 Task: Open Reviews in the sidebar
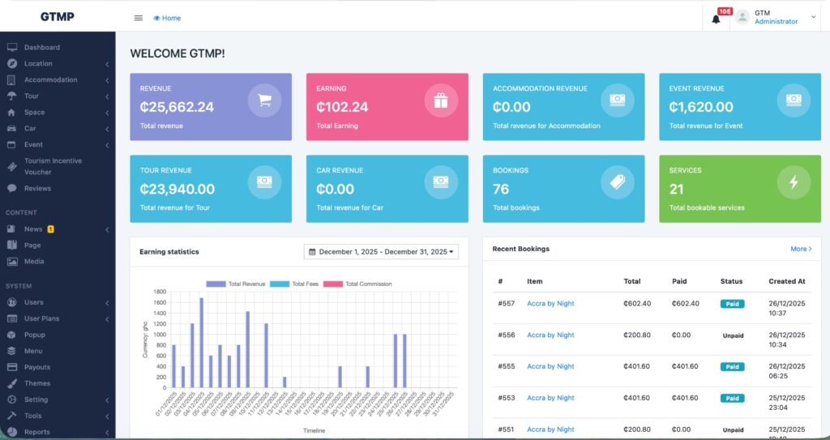(x=37, y=188)
